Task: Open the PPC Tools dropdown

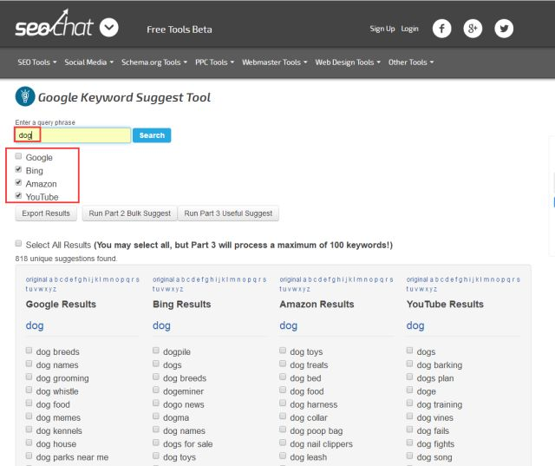Action: (214, 62)
